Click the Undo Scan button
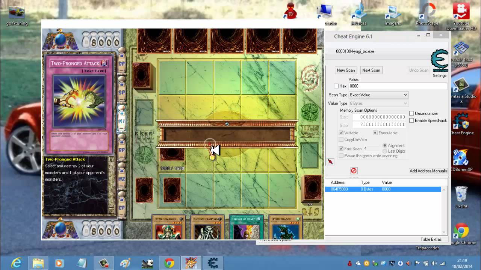Image resolution: width=481 pixels, height=270 pixels. (x=419, y=70)
